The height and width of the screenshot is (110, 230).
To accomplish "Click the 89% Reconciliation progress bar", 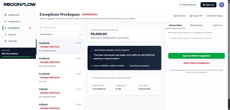I will (x=18, y=57).
